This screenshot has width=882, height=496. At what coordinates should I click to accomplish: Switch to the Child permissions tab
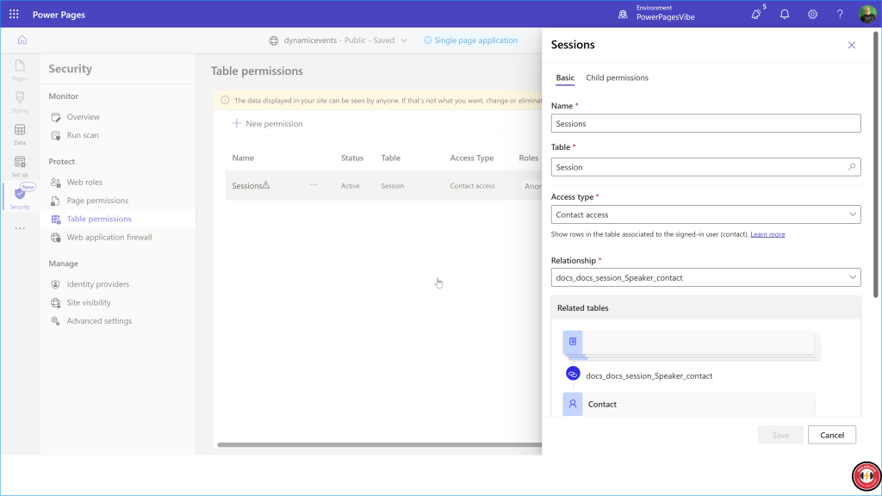pos(617,77)
